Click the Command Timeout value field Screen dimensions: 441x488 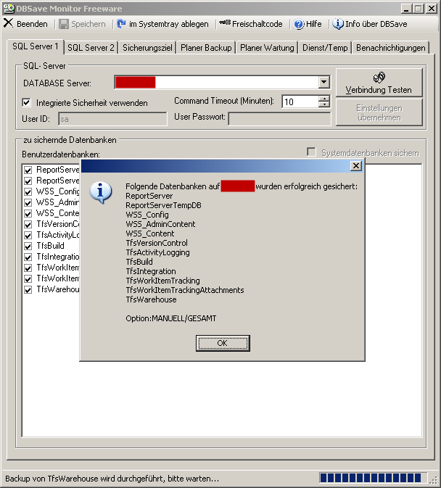point(300,102)
